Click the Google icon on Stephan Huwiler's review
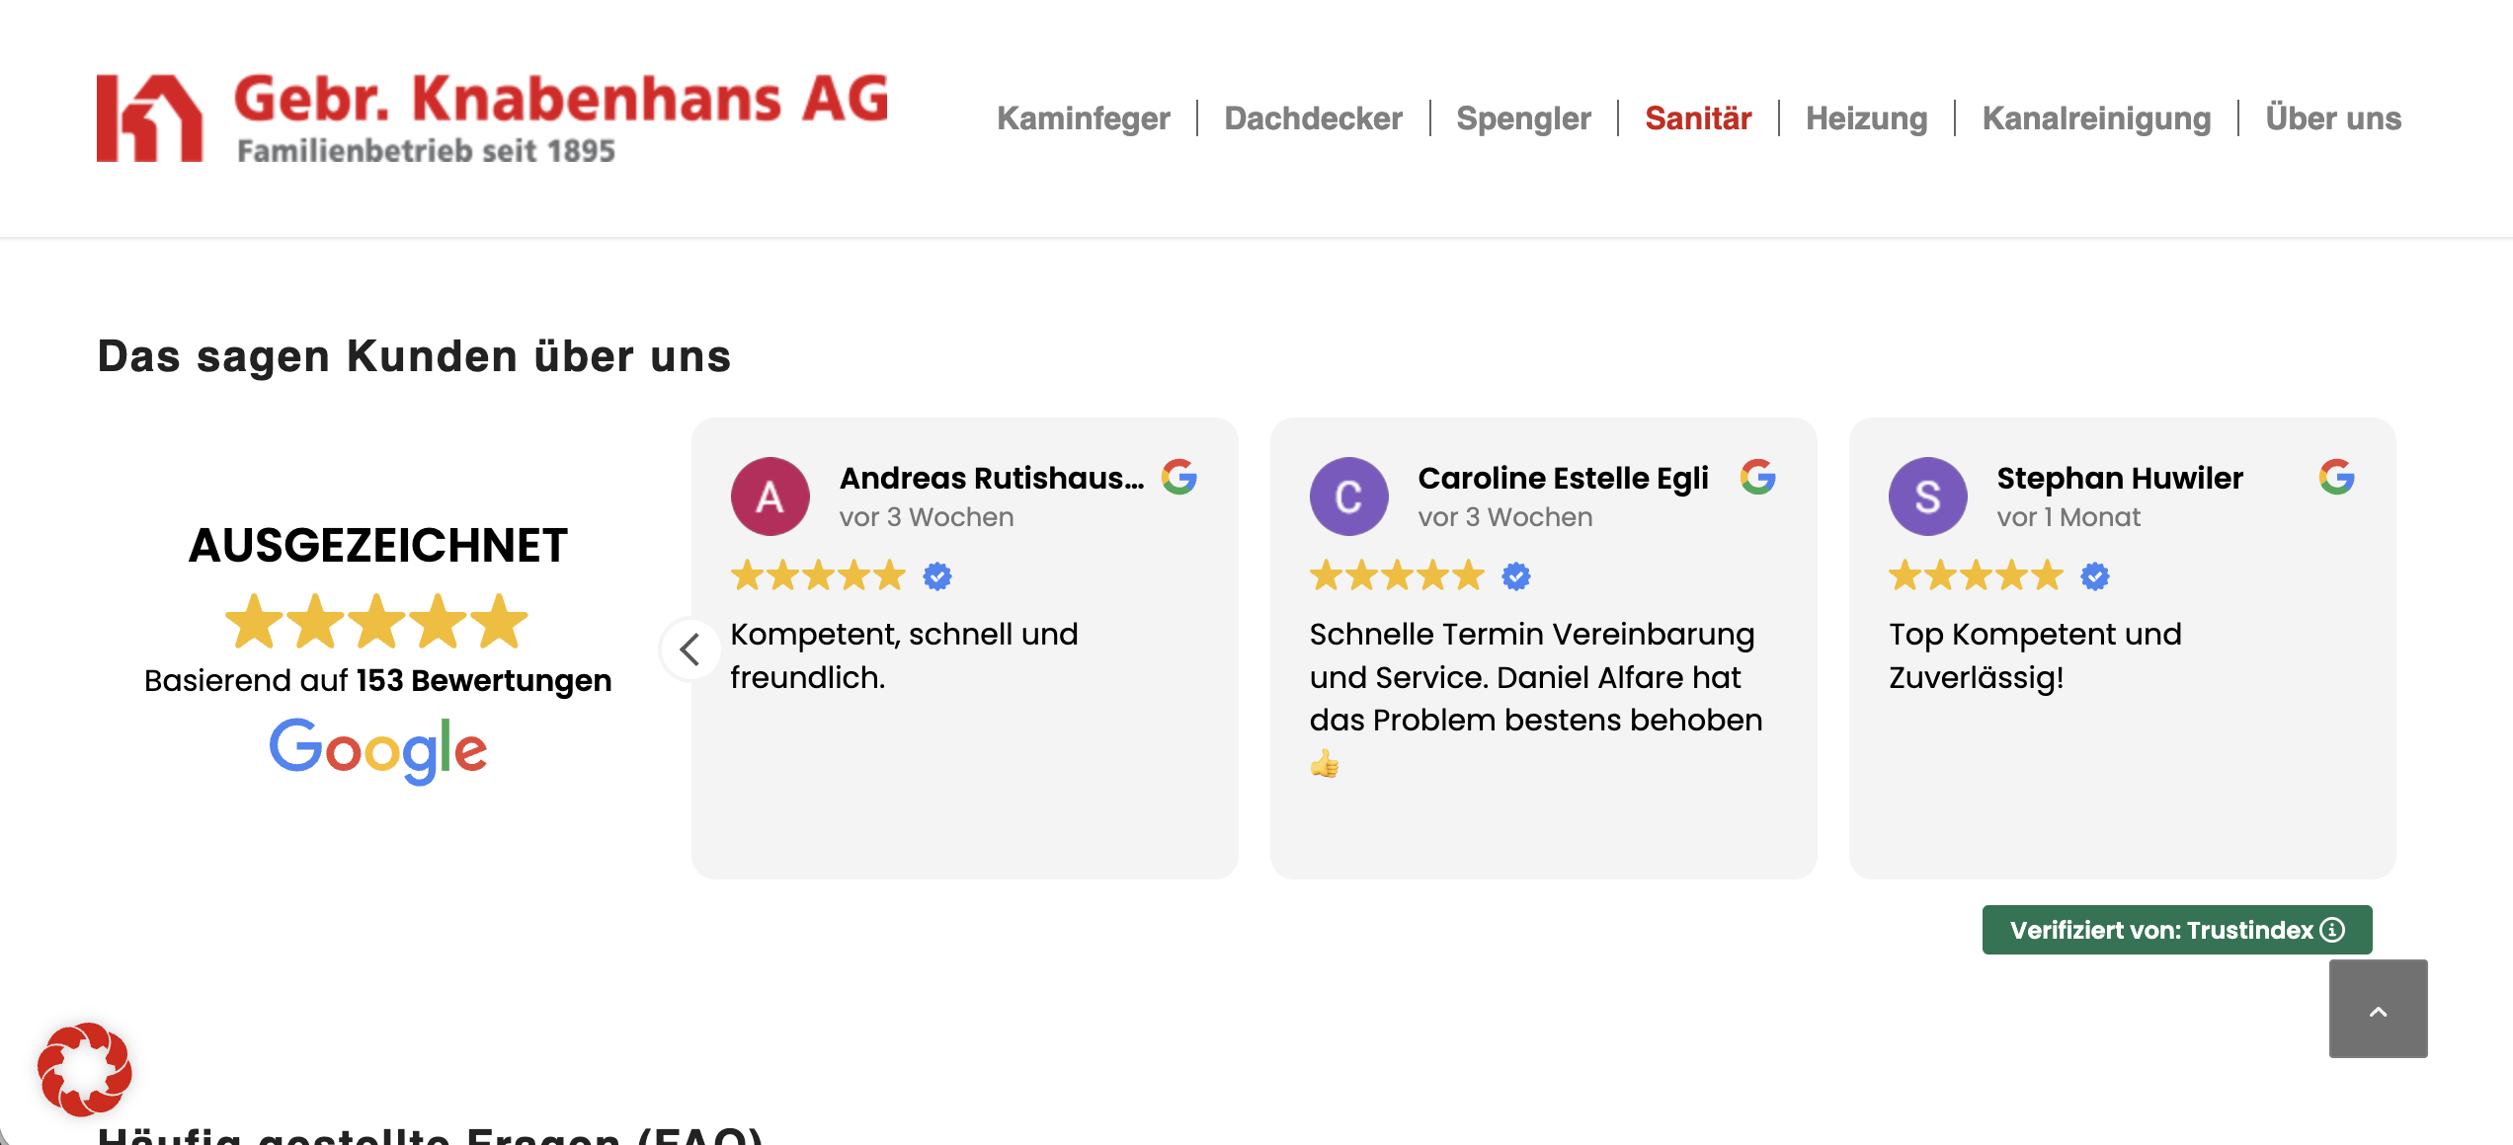2513x1145 pixels. pos(2337,477)
